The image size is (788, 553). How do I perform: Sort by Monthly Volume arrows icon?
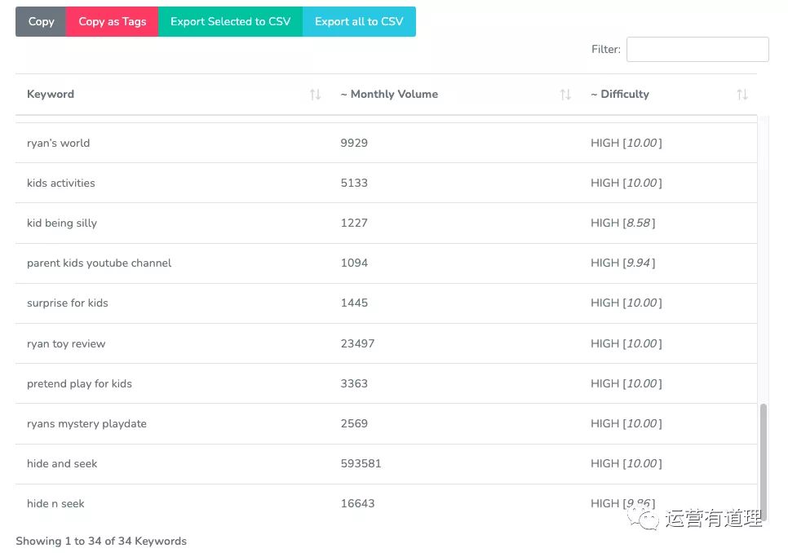(x=565, y=95)
